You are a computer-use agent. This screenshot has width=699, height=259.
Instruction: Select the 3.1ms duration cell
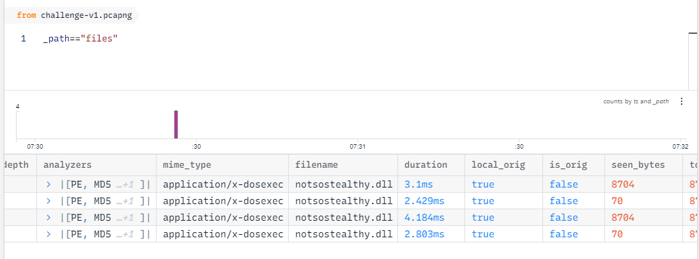click(418, 184)
